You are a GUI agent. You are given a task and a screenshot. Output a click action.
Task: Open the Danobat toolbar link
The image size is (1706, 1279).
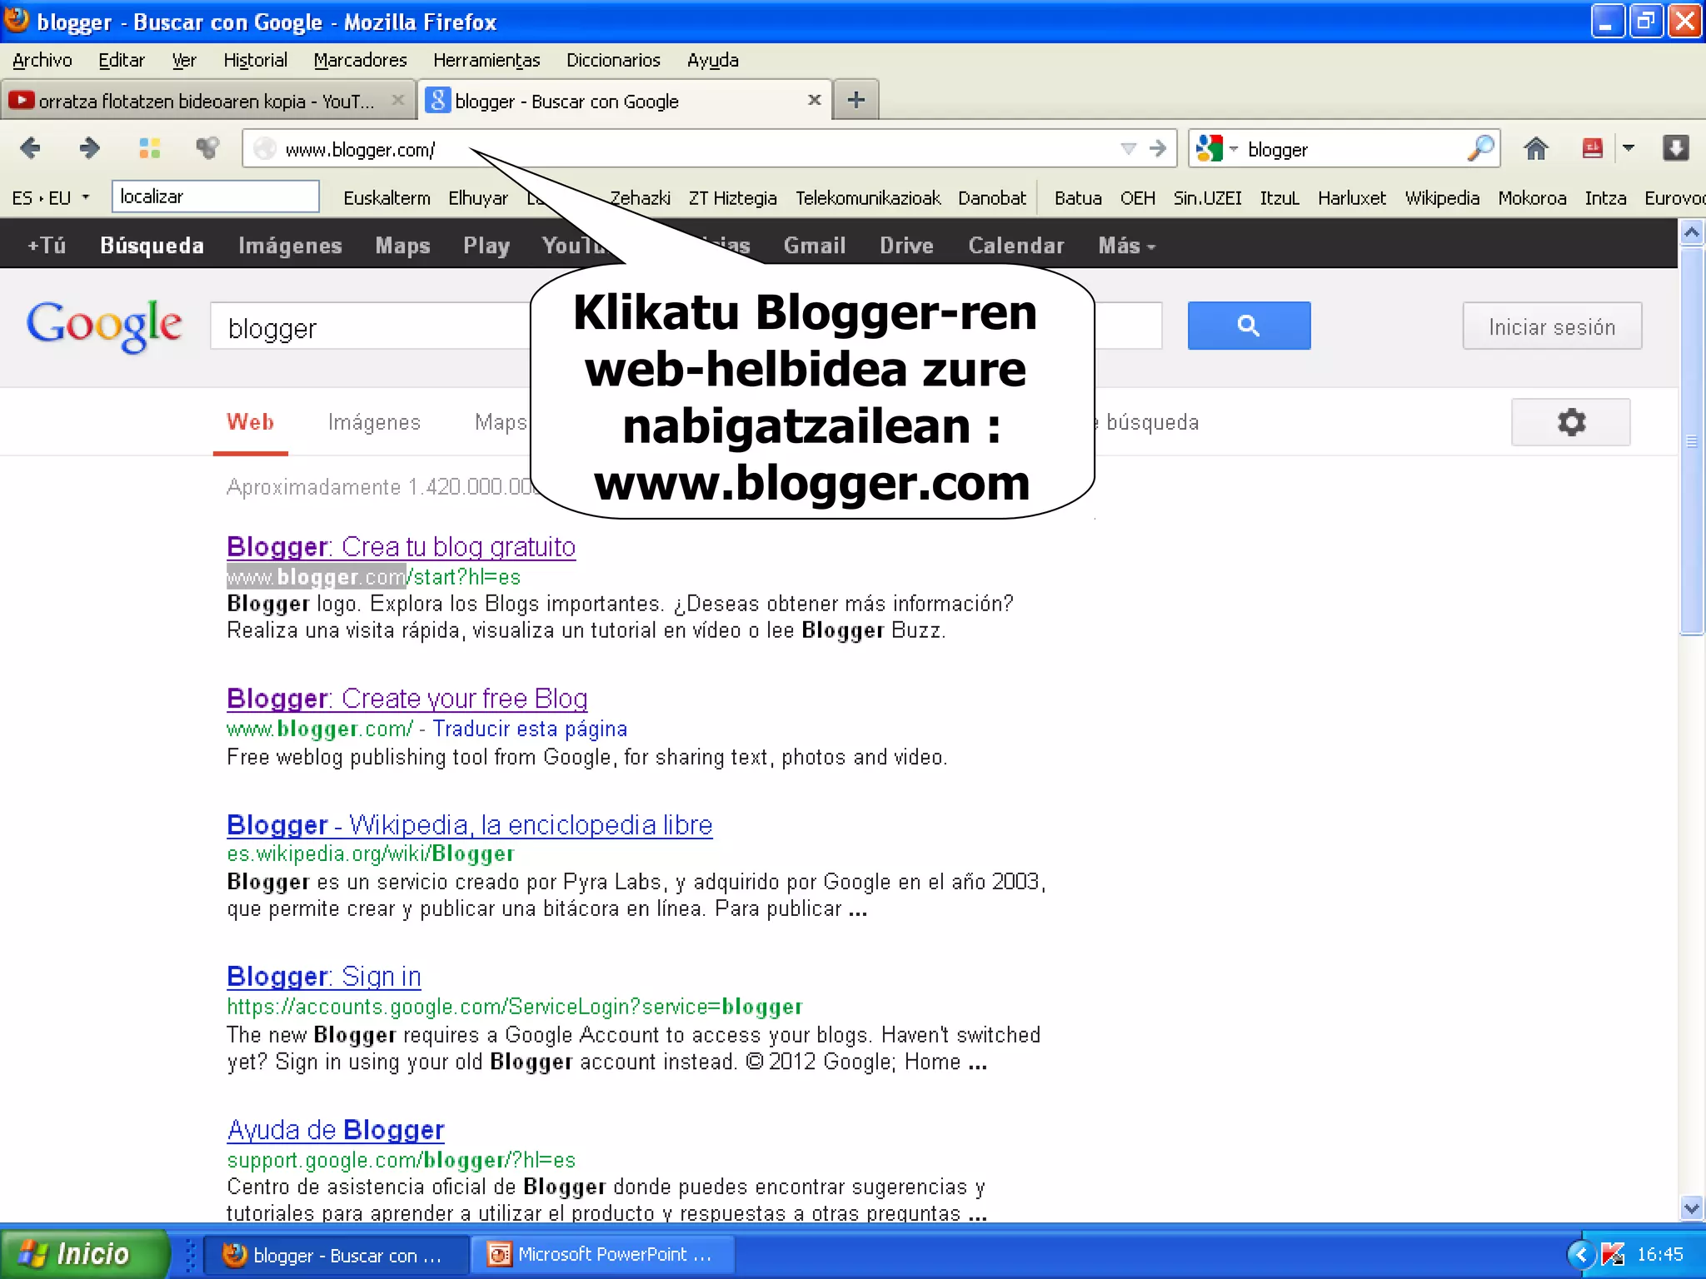[991, 198]
